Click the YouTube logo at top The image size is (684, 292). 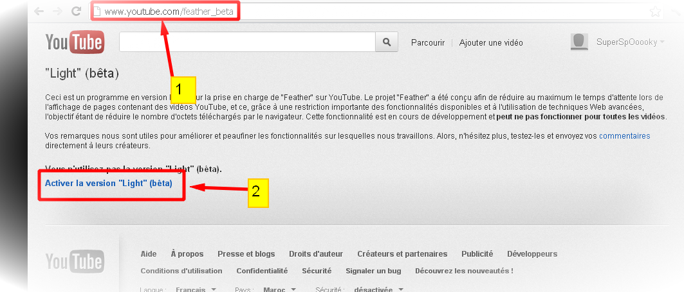[75, 42]
